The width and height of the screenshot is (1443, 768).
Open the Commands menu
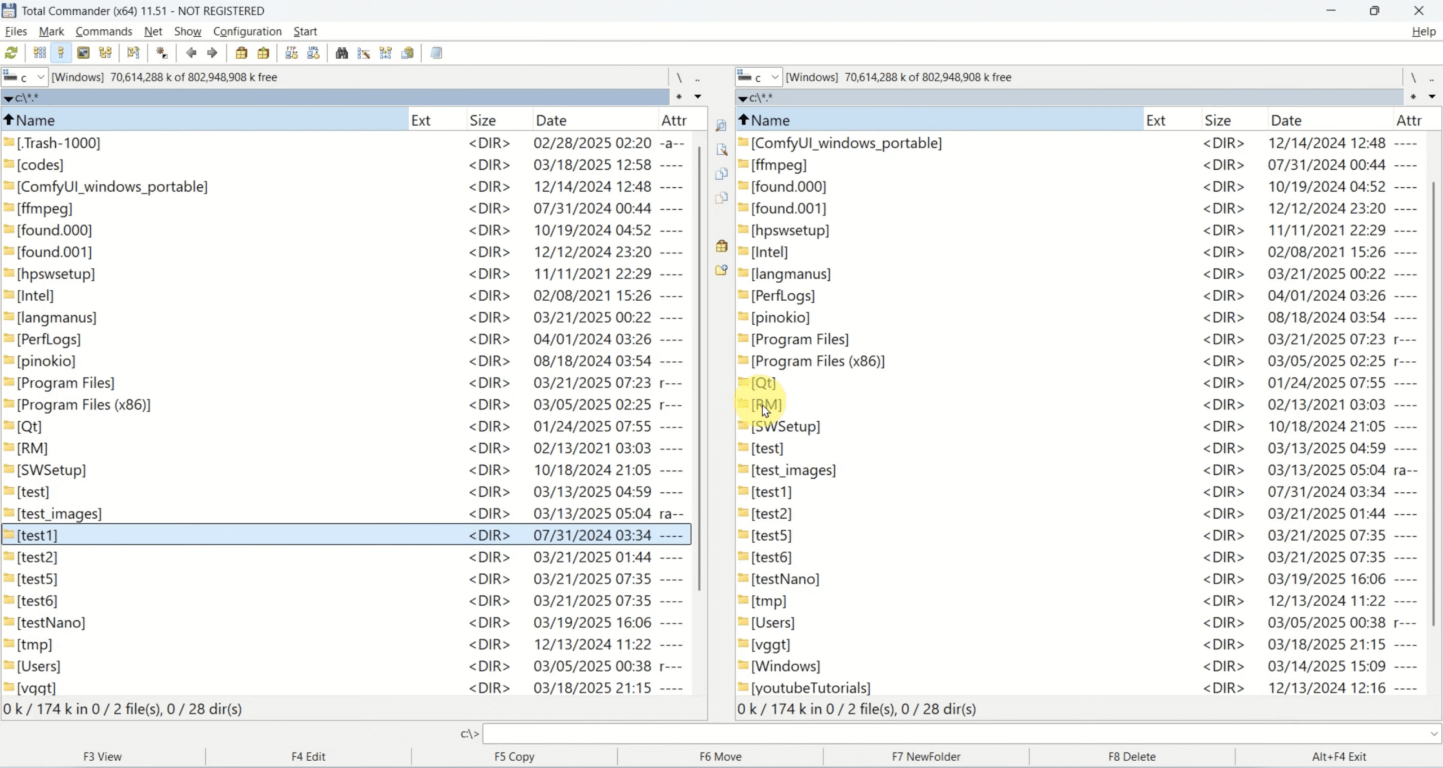point(104,31)
